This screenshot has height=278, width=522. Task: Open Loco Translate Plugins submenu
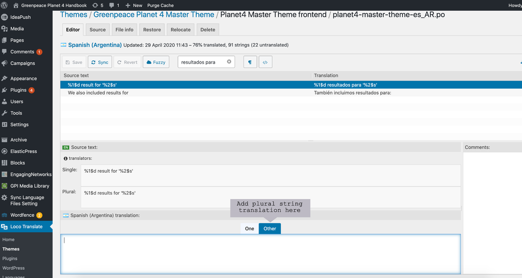pos(10,258)
